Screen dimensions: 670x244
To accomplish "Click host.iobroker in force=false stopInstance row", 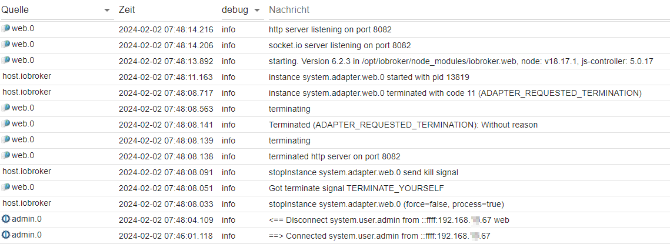I will click(x=27, y=203).
